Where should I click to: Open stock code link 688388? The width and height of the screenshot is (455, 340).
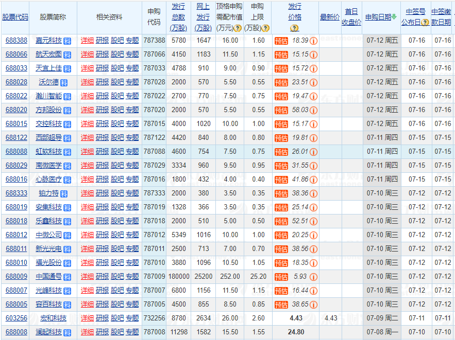pyautogui.click(x=16, y=40)
